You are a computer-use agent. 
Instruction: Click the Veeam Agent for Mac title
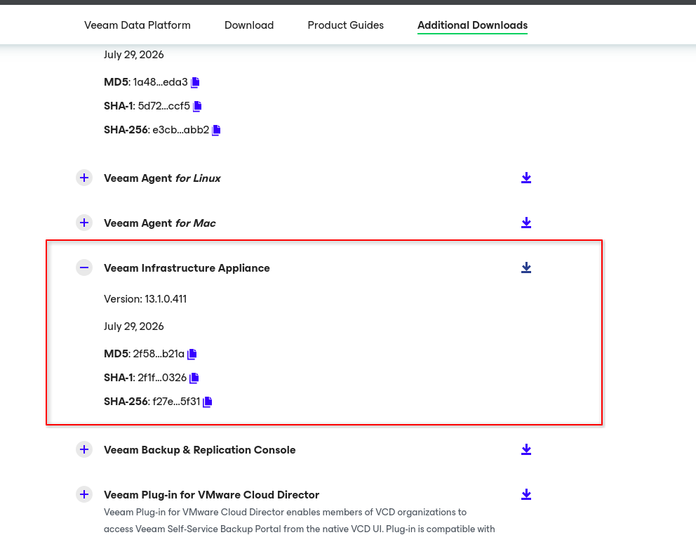coord(160,223)
